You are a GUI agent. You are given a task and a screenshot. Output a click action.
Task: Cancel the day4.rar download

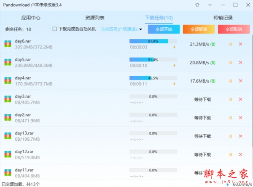pos(241,81)
